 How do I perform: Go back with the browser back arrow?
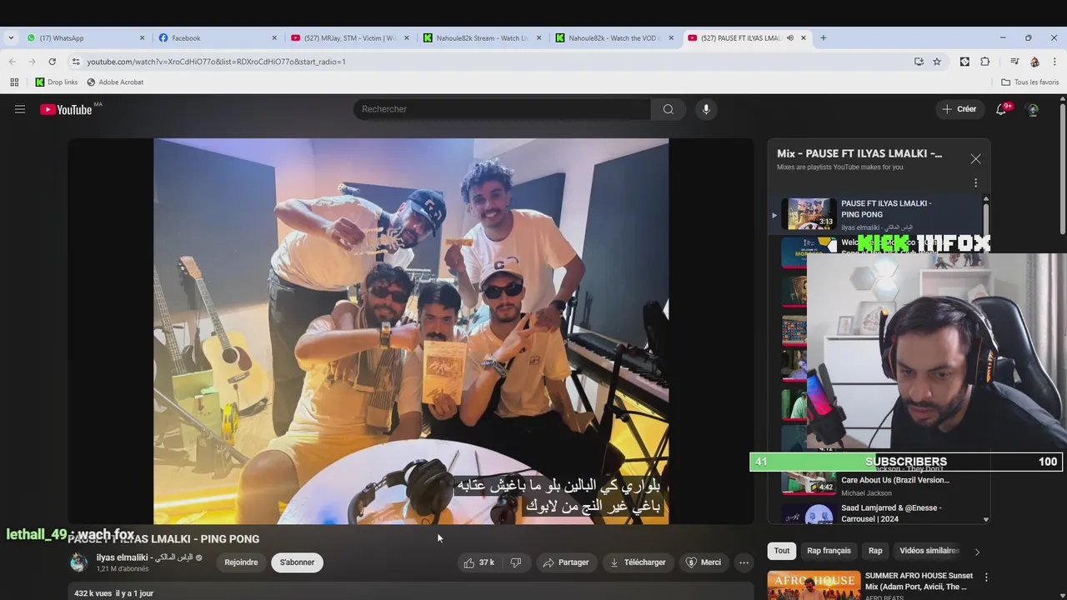(12, 62)
